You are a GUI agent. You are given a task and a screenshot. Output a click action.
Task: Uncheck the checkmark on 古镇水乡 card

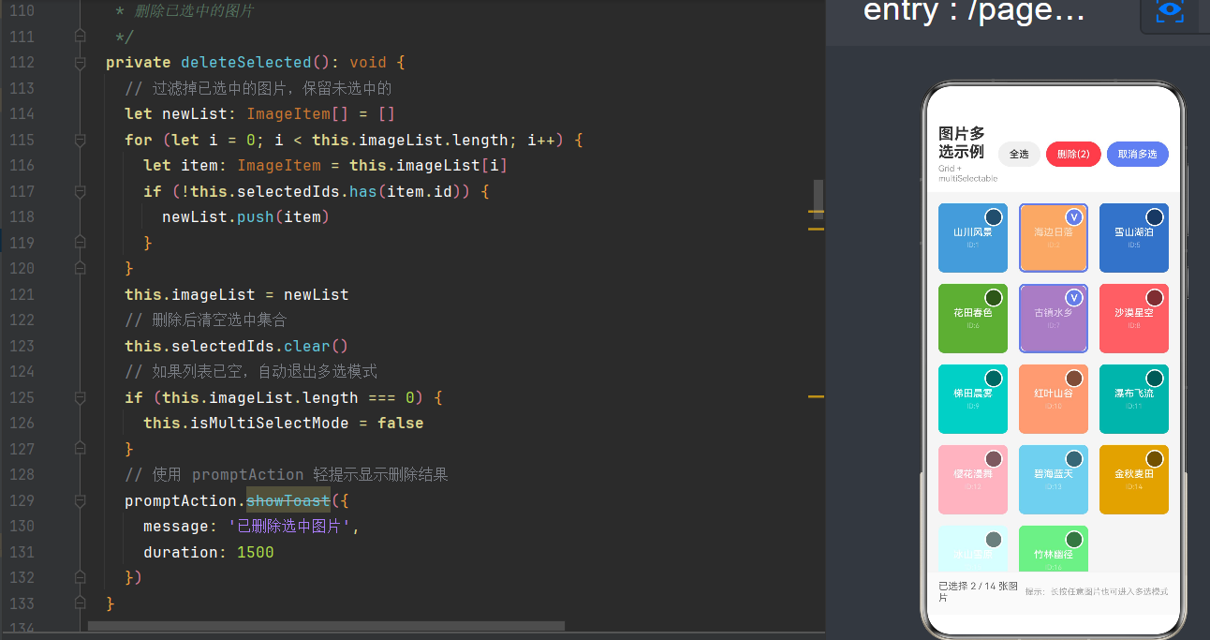tap(1074, 298)
